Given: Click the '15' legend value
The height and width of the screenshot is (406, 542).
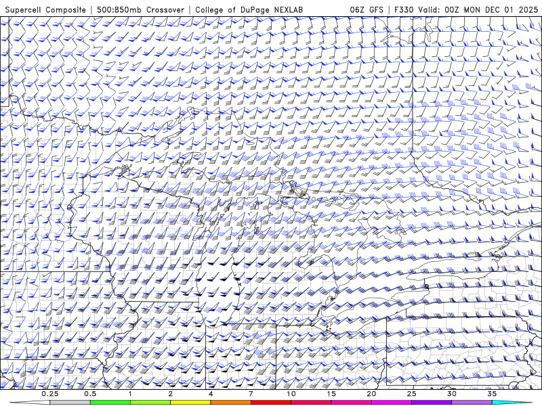Looking at the screenshot, I should pos(331,394).
